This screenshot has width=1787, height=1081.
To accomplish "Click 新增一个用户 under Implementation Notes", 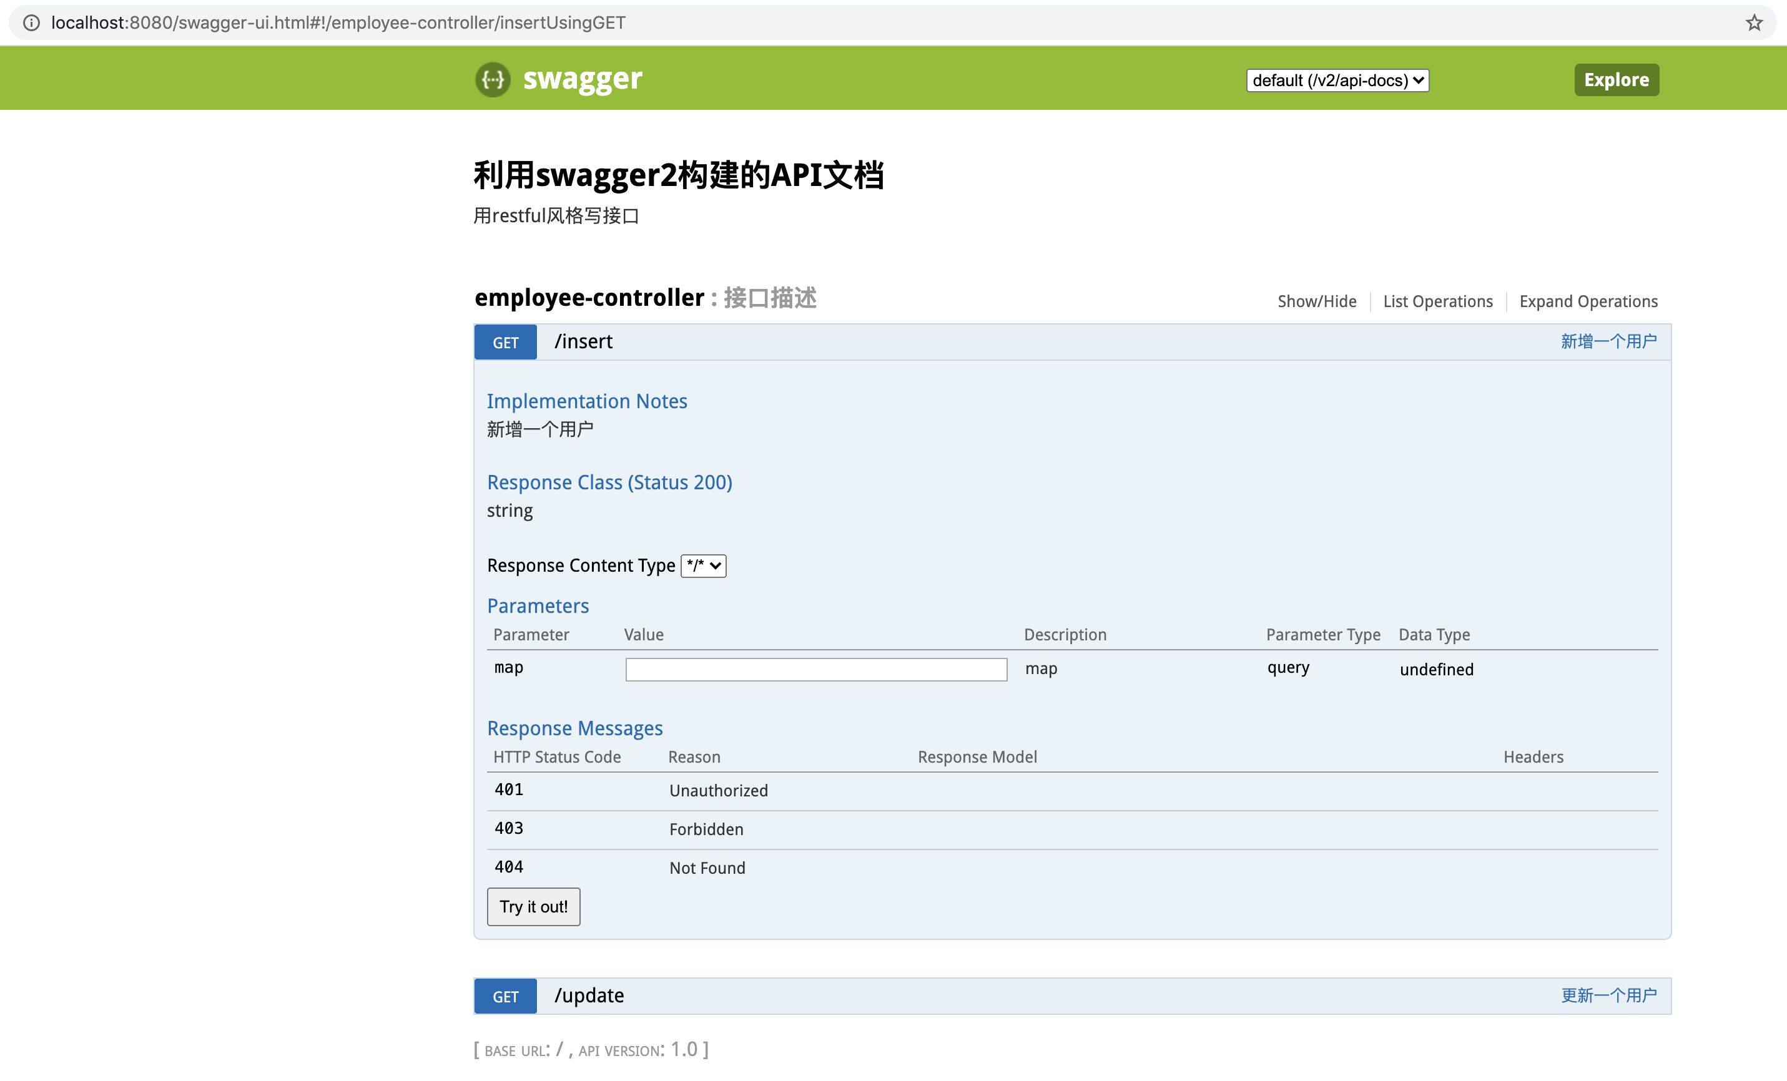I will click(539, 429).
